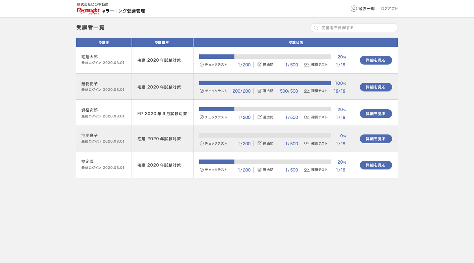Click eラーニング受講管理 header title
This screenshot has height=263, width=474.
124,11
